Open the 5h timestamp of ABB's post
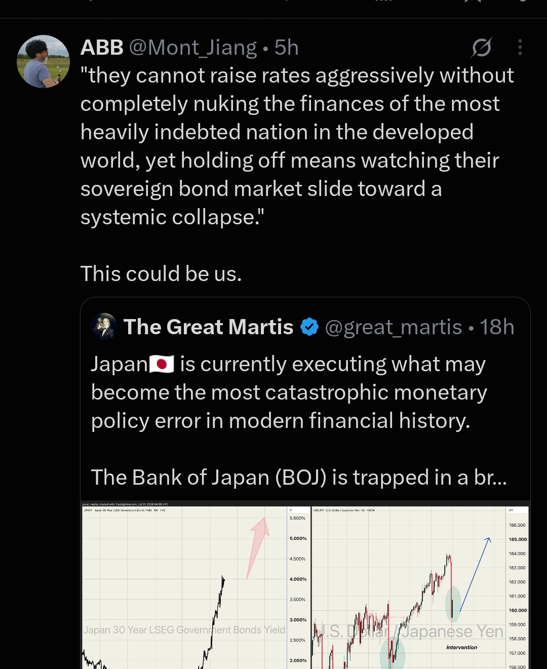Screen dimensions: 547x669 286,48
